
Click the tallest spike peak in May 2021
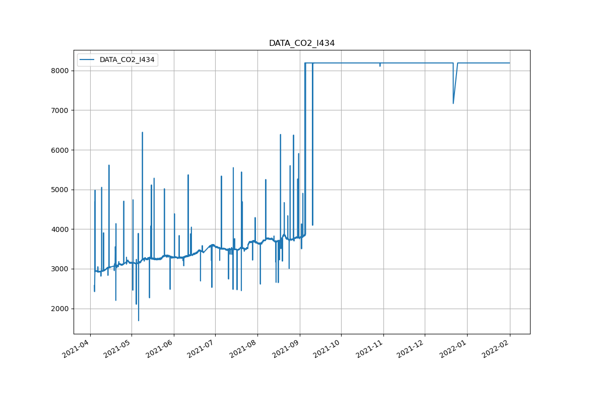pyautogui.click(x=142, y=133)
